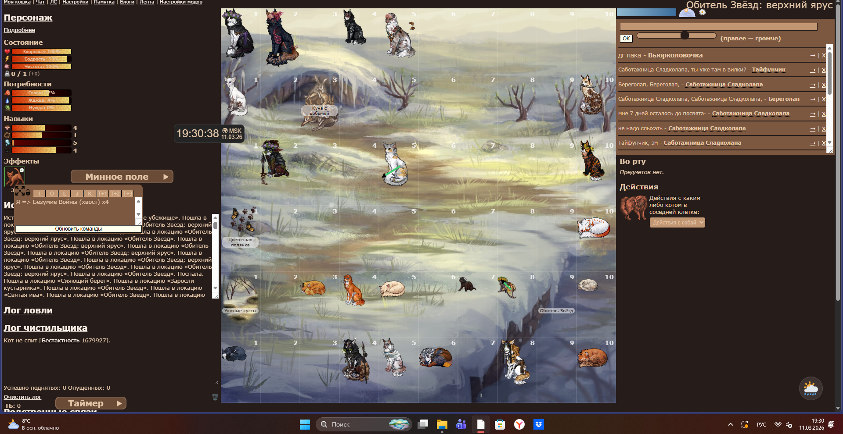Open the Бестактность cat profile link

click(61, 341)
